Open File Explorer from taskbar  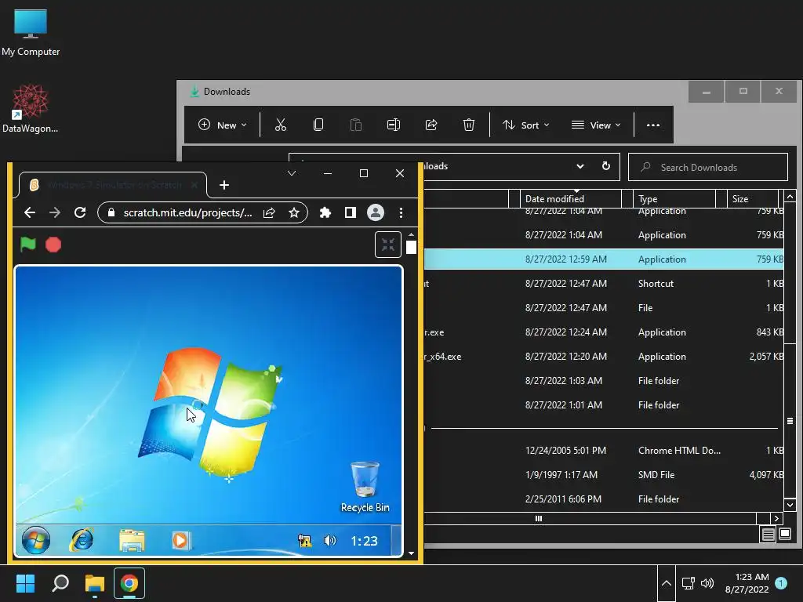95,583
